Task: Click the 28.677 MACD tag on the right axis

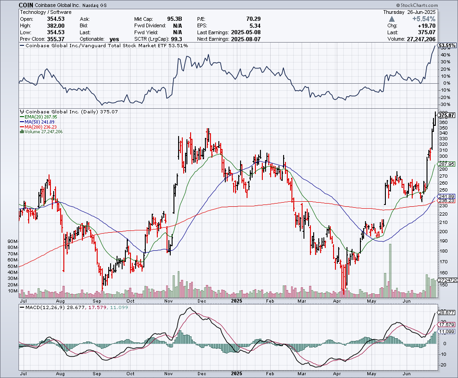Action: click(446, 312)
